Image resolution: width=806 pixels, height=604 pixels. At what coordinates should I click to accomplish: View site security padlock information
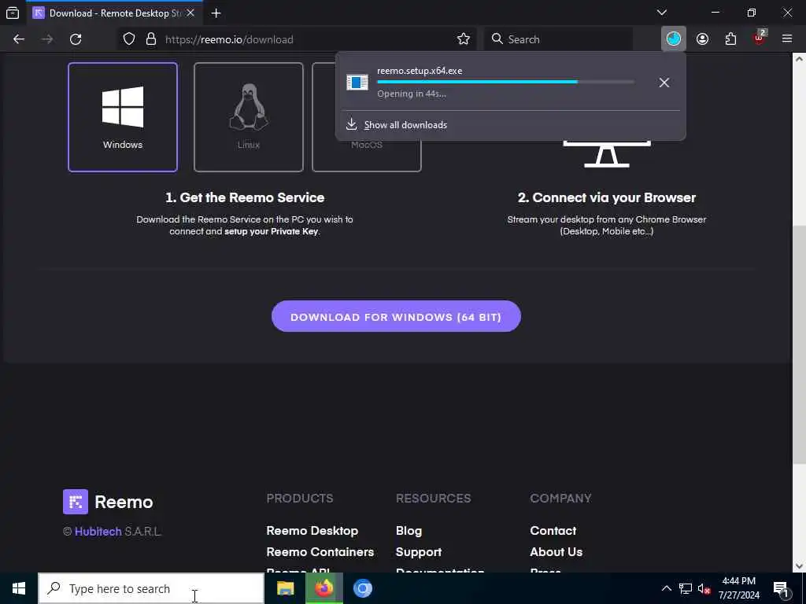click(150, 39)
